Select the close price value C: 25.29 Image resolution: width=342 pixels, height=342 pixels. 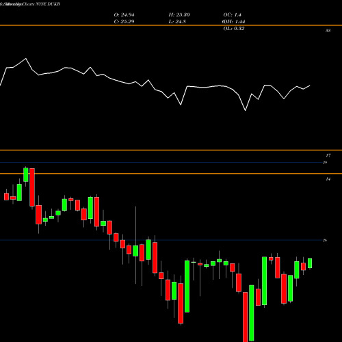(x=124, y=22)
